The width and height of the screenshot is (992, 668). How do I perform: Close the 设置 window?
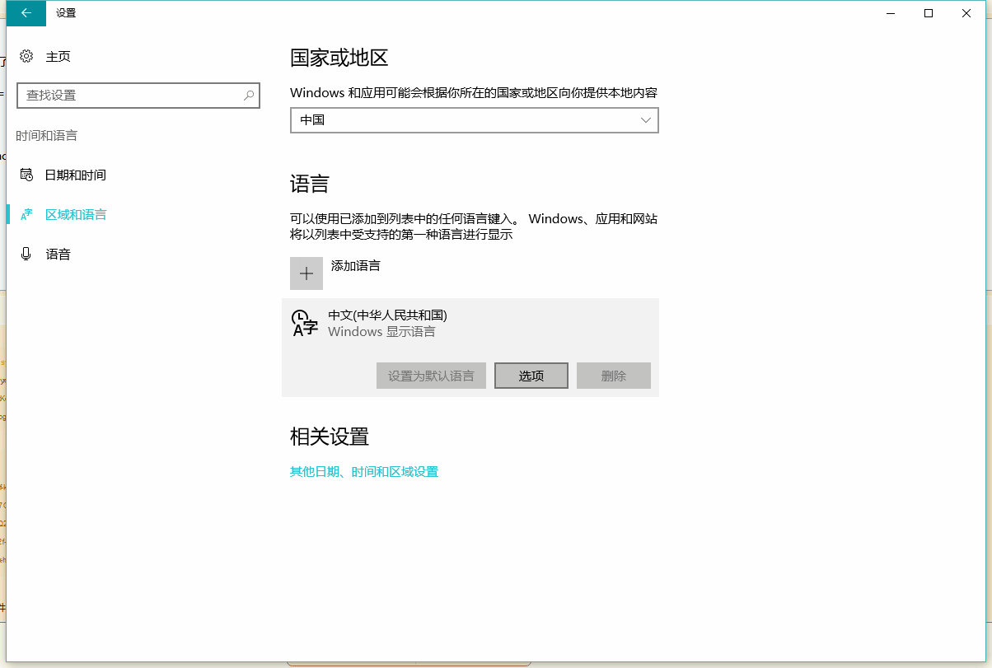pyautogui.click(x=966, y=13)
